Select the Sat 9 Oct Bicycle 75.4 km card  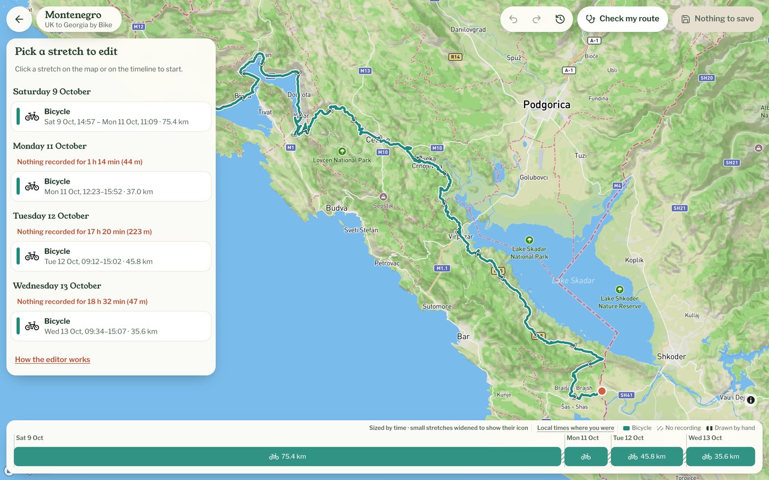111,116
